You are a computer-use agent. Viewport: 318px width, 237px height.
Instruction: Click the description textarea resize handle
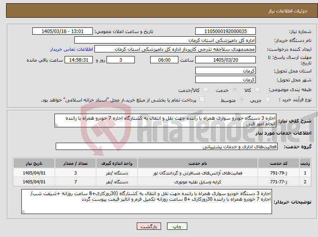pos(56,125)
